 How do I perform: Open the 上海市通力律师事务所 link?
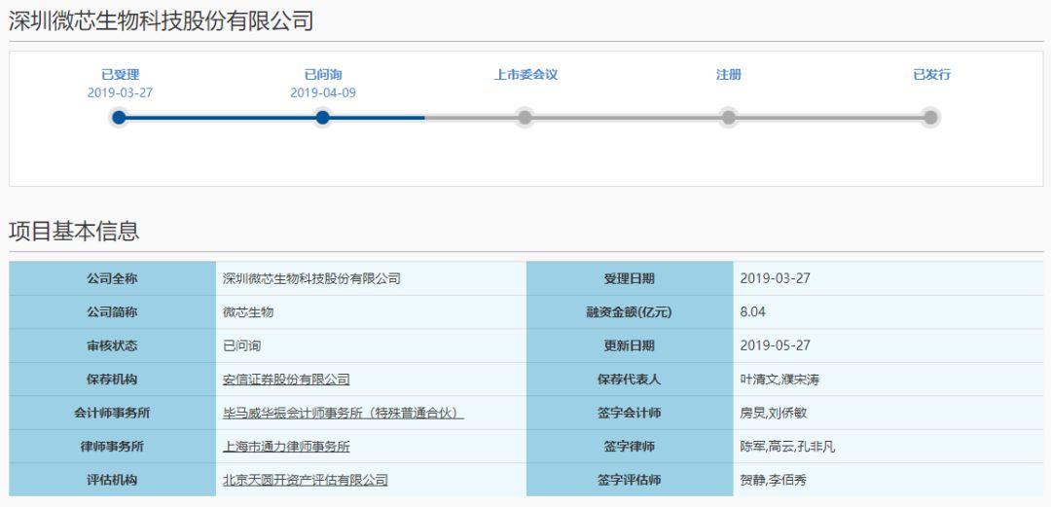(286, 447)
